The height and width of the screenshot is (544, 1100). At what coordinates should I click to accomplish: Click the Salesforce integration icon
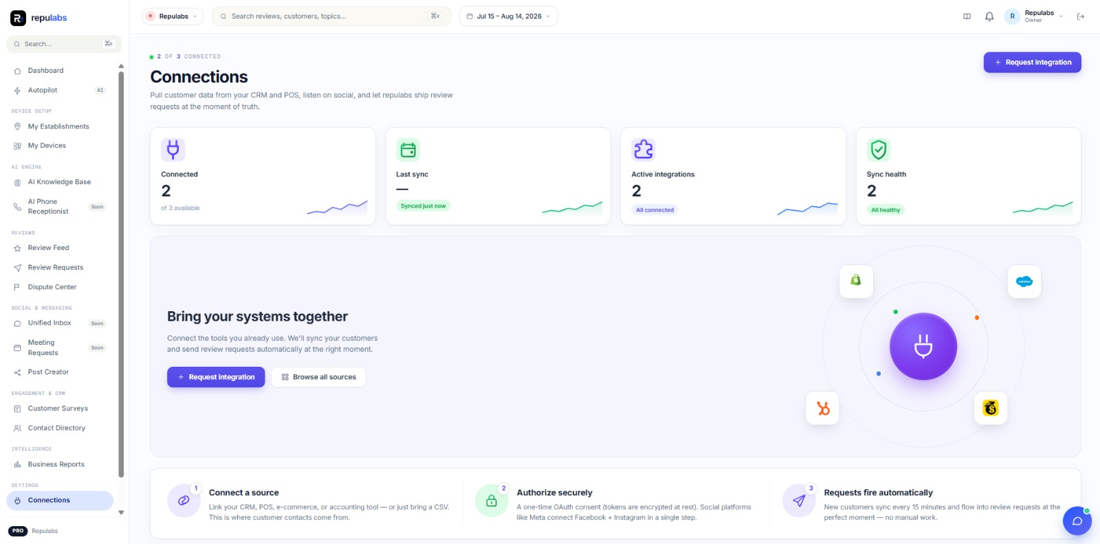coord(1024,282)
